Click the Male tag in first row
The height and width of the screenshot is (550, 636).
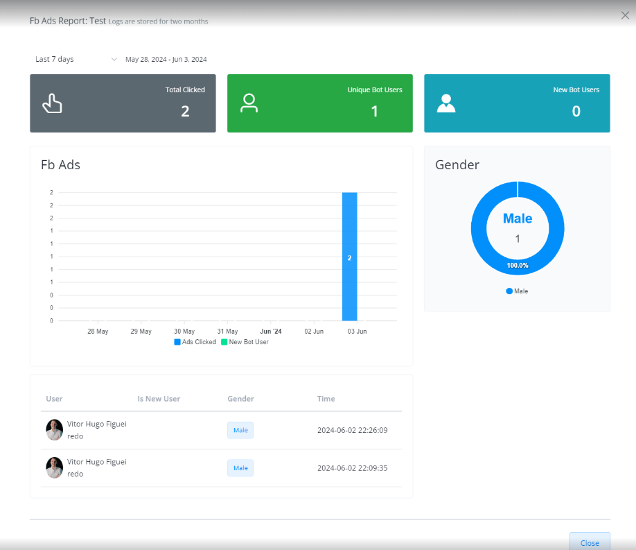click(x=240, y=430)
